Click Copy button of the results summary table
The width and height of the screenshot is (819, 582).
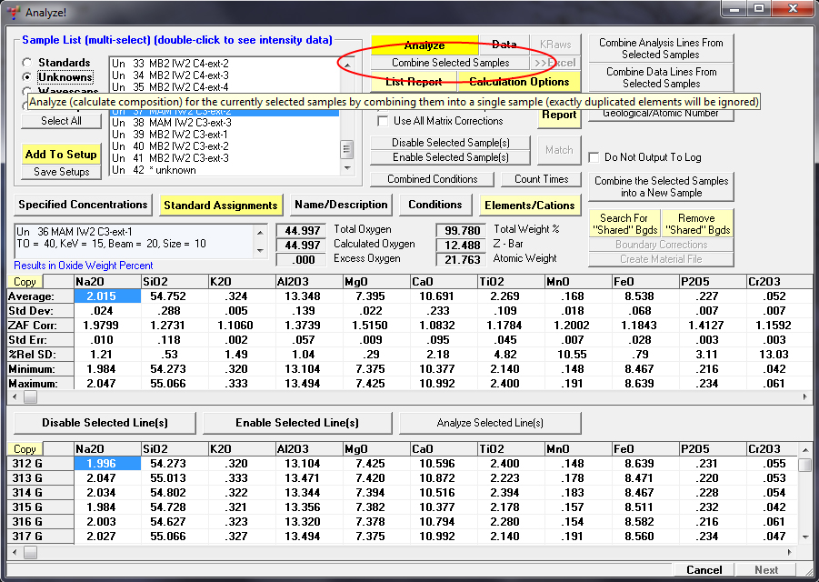point(25,282)
